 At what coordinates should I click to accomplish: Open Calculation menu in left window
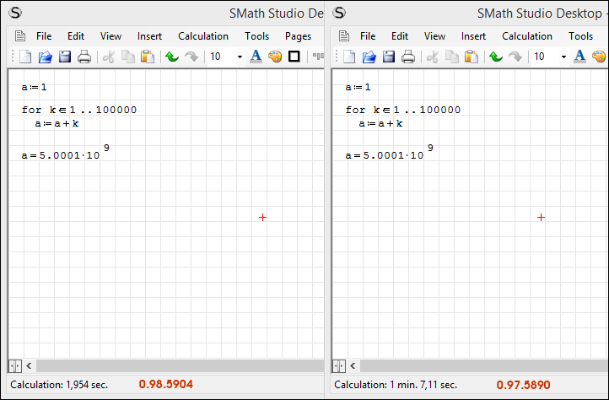tap(203, 36)
